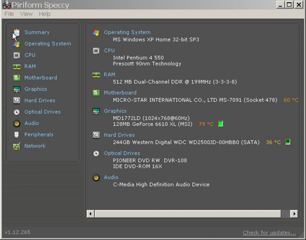This screenshot has height=240, width=306.
Task: Open Optical Drives section from sidebar
Action: point(42,112)
